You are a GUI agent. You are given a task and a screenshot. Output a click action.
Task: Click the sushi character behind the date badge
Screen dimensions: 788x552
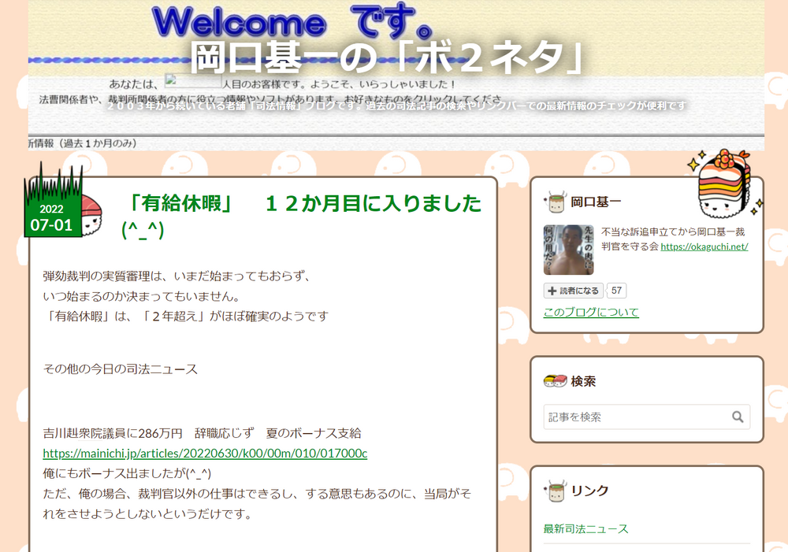coord(92,216)
